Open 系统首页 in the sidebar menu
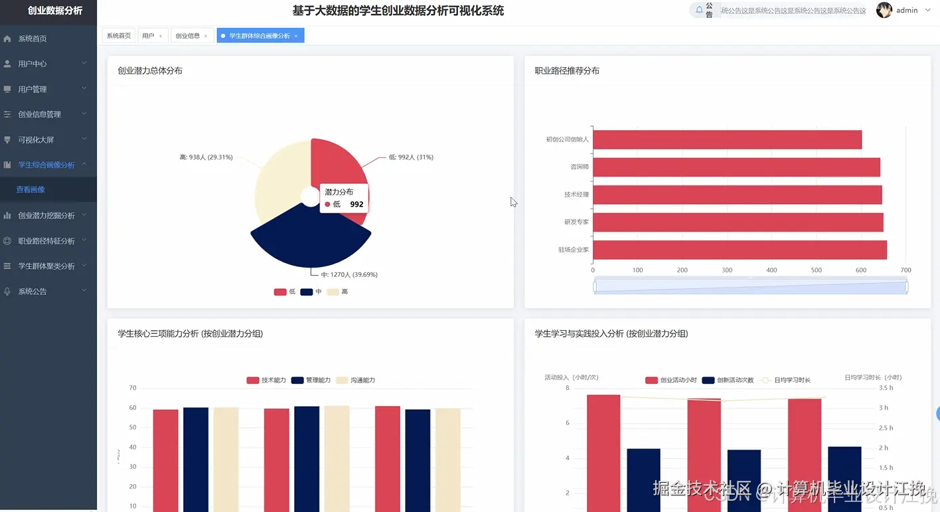The width and height of the screenshot is (940, 512). coord(48,39)
